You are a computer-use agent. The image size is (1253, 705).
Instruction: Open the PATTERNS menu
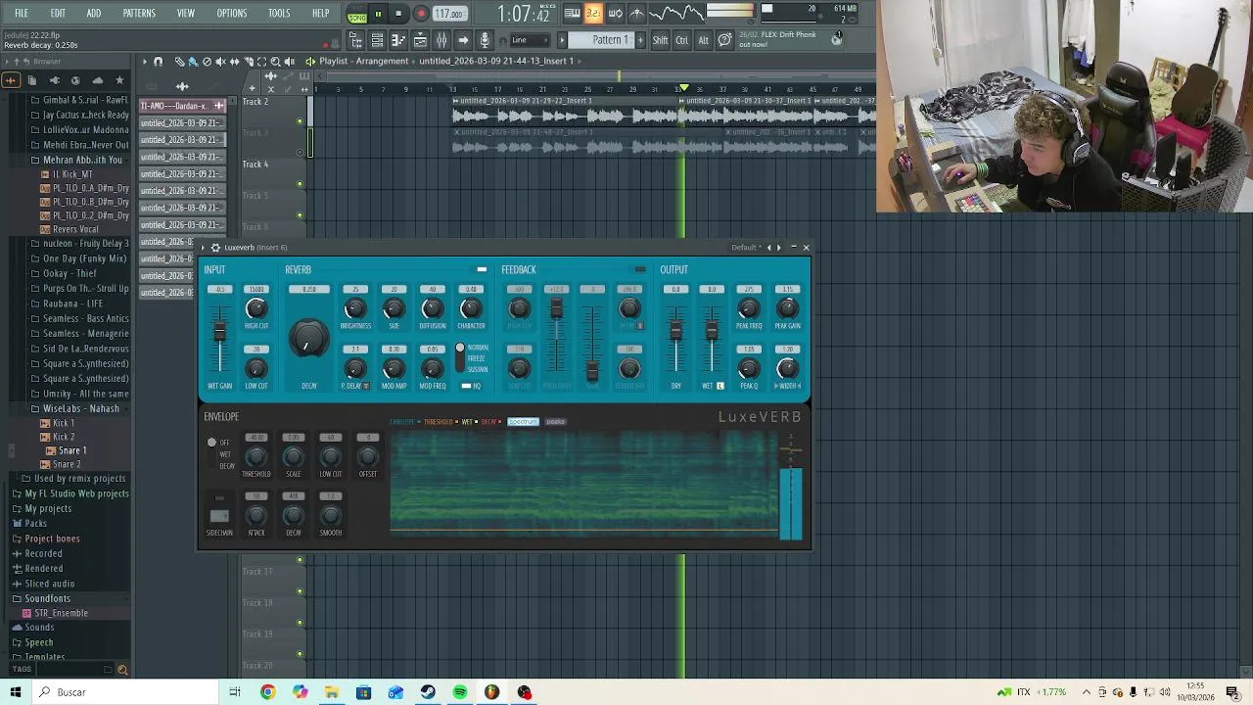[x=139, y=13]
